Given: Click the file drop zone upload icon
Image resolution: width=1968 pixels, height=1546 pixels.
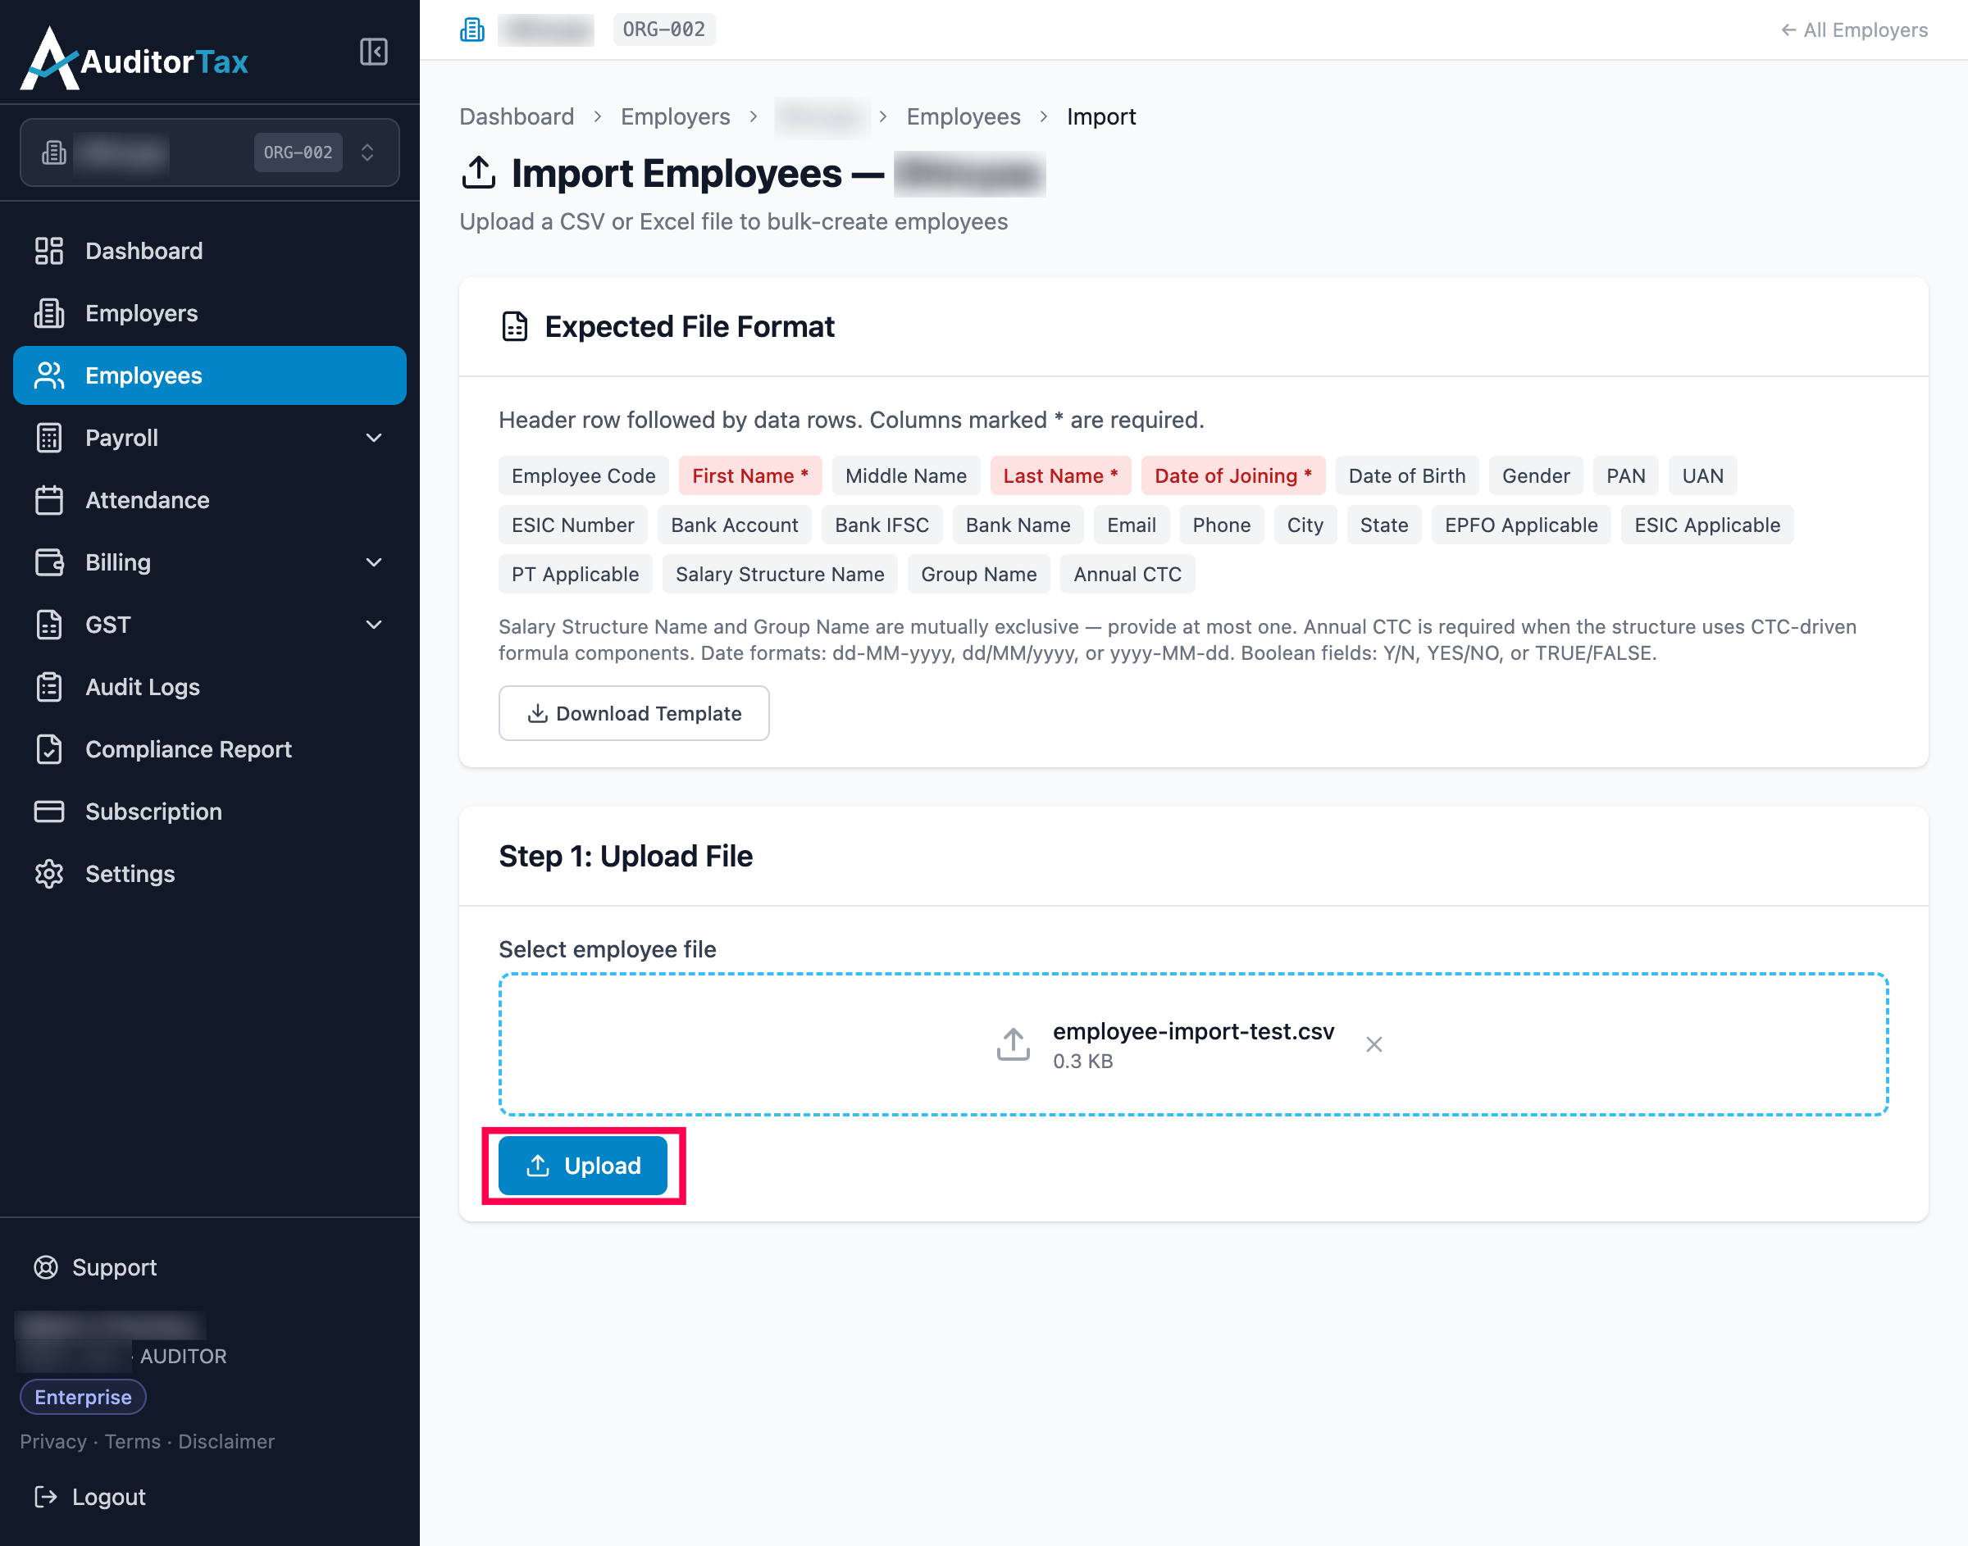Looking at the screenshot, I should (1013, 1044).
